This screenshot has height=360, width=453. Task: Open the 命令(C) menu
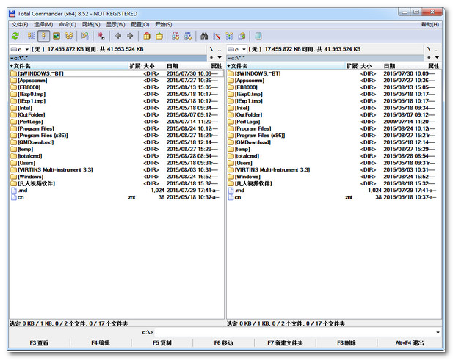[68, 24]
